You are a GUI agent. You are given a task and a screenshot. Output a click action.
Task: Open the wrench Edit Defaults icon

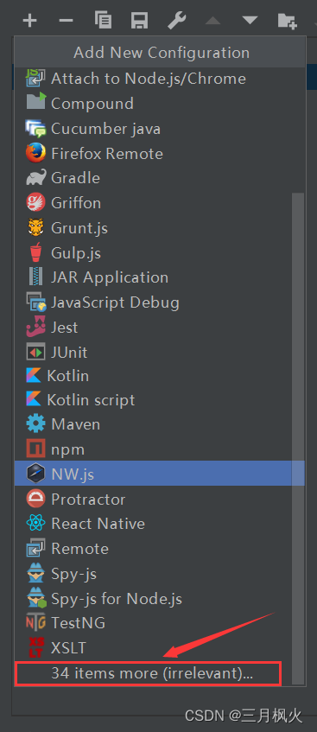tap(176, 21)
